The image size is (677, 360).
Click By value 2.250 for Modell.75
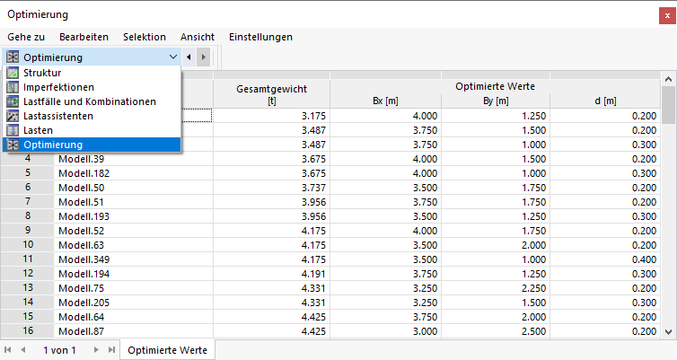click(x=496, y=288)
